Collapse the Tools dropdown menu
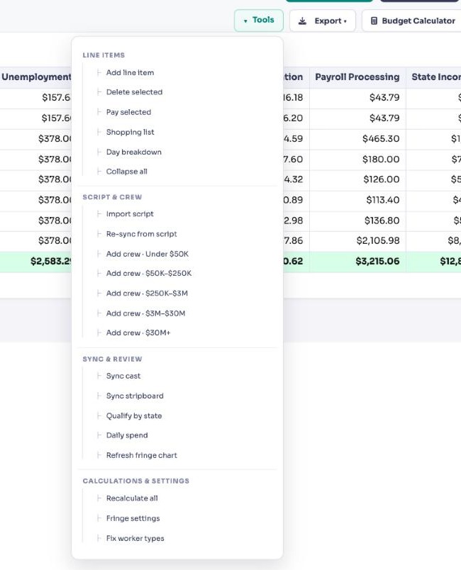The height and width of the screenshot is (570, 461). coord(259,21)
